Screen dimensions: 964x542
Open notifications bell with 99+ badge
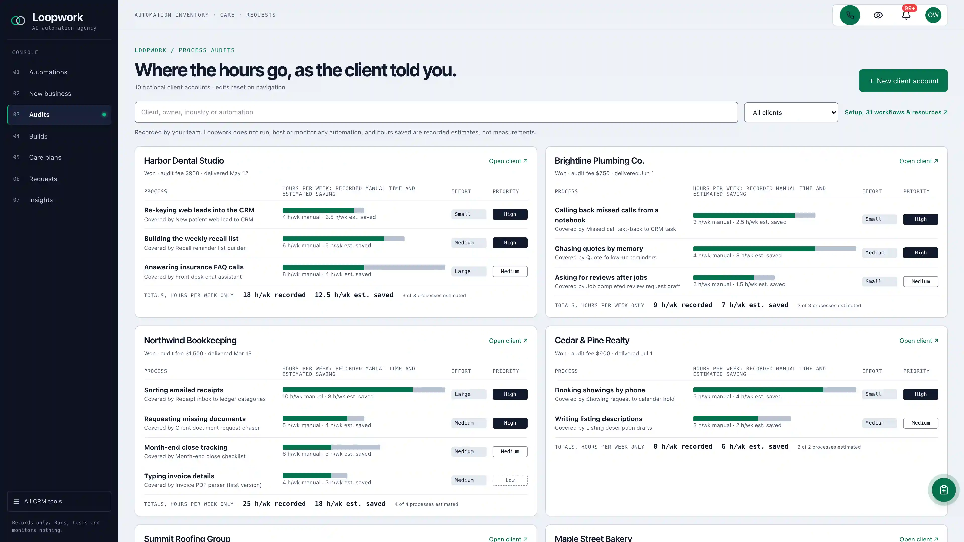pyautogui.click(x=906, y=15)
